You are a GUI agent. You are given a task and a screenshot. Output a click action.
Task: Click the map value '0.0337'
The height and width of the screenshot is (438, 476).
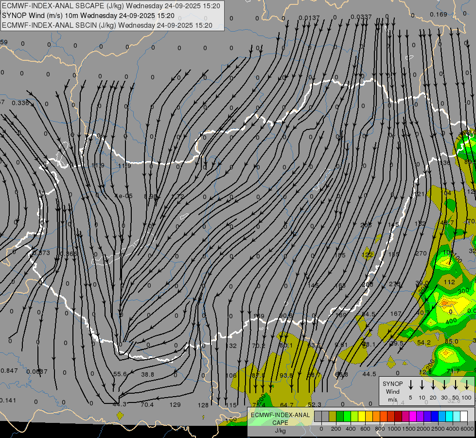pos(361,17)
